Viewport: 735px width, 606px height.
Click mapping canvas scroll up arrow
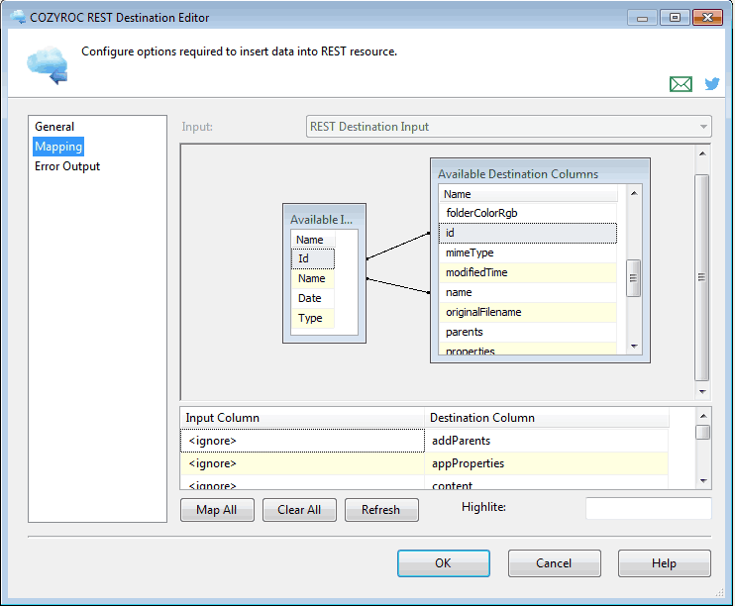(x=702, y=153)
